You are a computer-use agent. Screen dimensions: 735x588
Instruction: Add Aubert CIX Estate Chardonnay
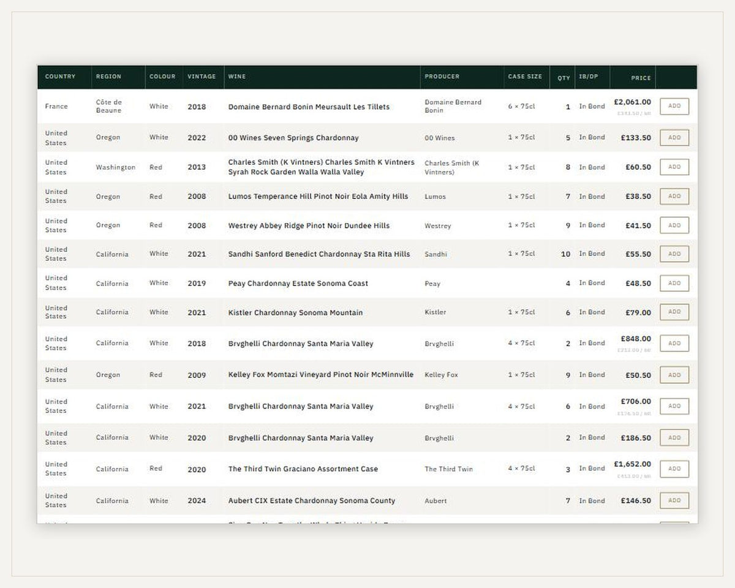click(x=674, y=500)
